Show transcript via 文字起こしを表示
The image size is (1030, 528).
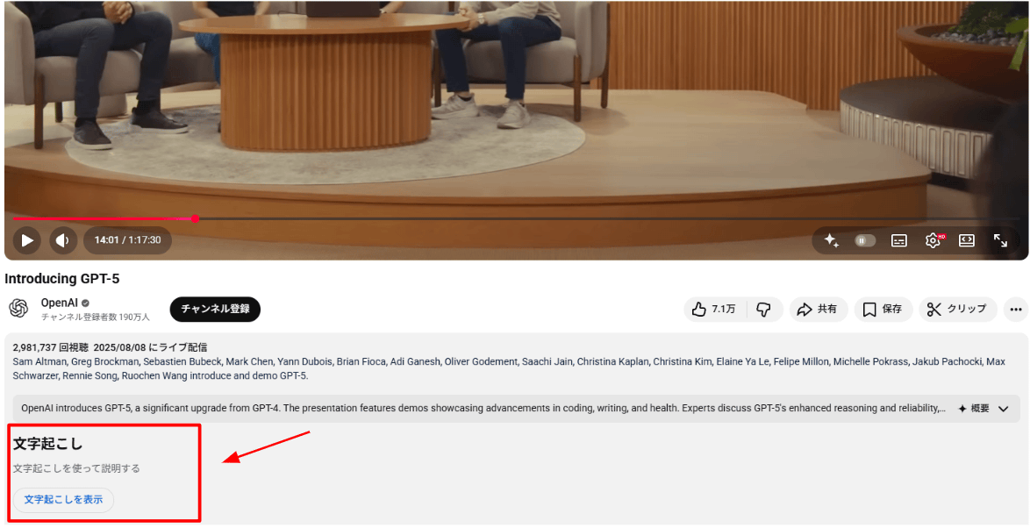tap(63, 500)
